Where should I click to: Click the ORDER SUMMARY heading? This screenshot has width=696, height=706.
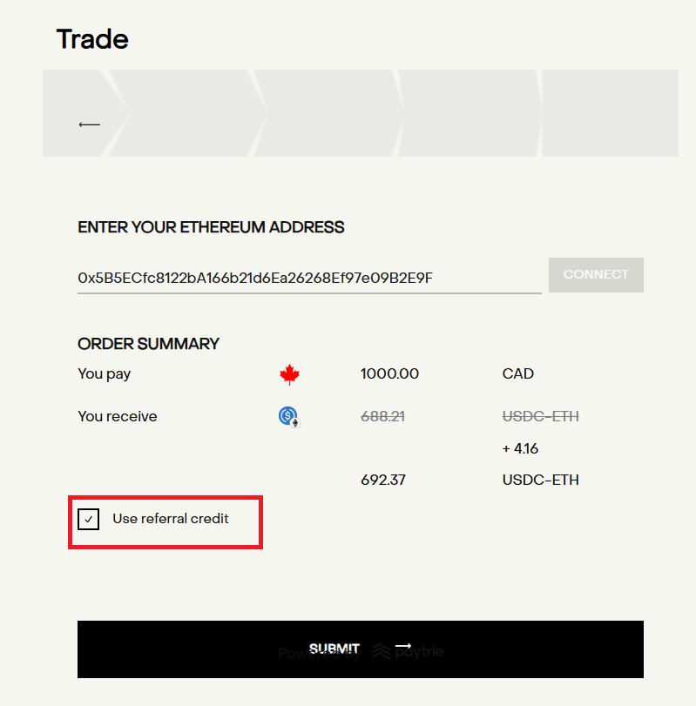[x=148, y=344]
